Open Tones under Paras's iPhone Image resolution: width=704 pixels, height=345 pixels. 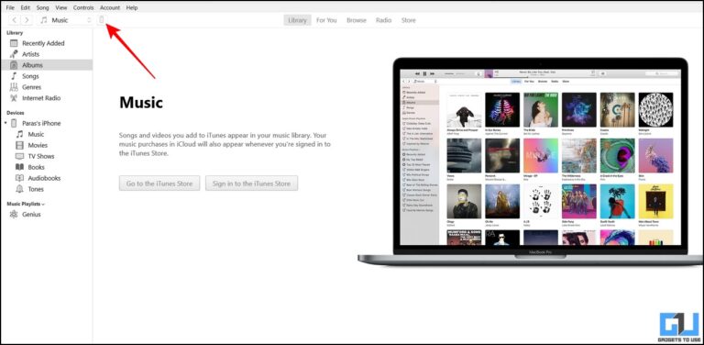(x=36, y=189)
